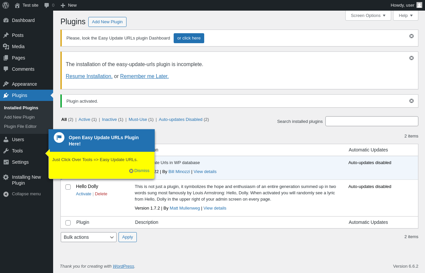Open the Bulk actions dropdown
This screenshot has width=425, height=273.
click(89, 237)
